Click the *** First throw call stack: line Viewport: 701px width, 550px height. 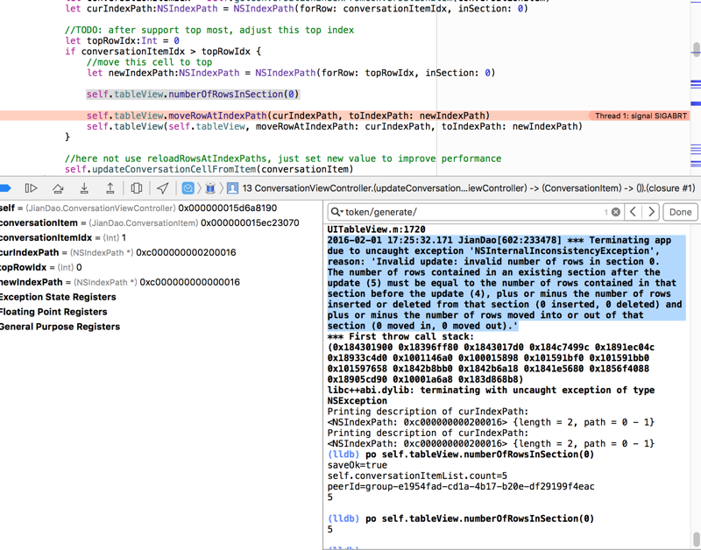click(400, 337)
